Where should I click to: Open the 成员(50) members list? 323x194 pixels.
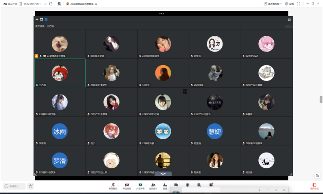click(153, 185)
